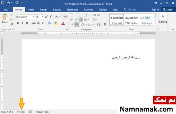Click the Numbering list icon
Screen dimensions: 176x114
[x=79, y=15]
